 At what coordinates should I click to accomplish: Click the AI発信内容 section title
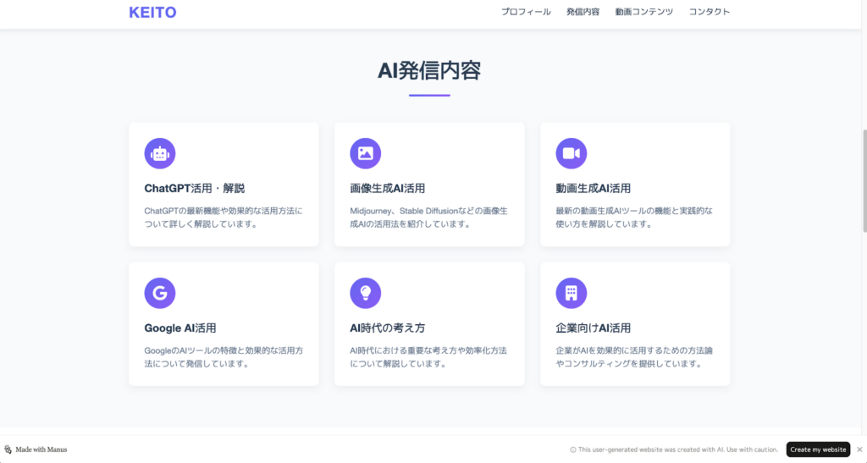pos(429,71)
